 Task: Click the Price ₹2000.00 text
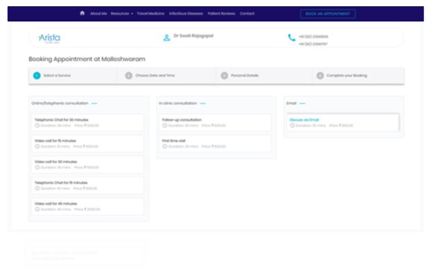[x=87, y=209]
